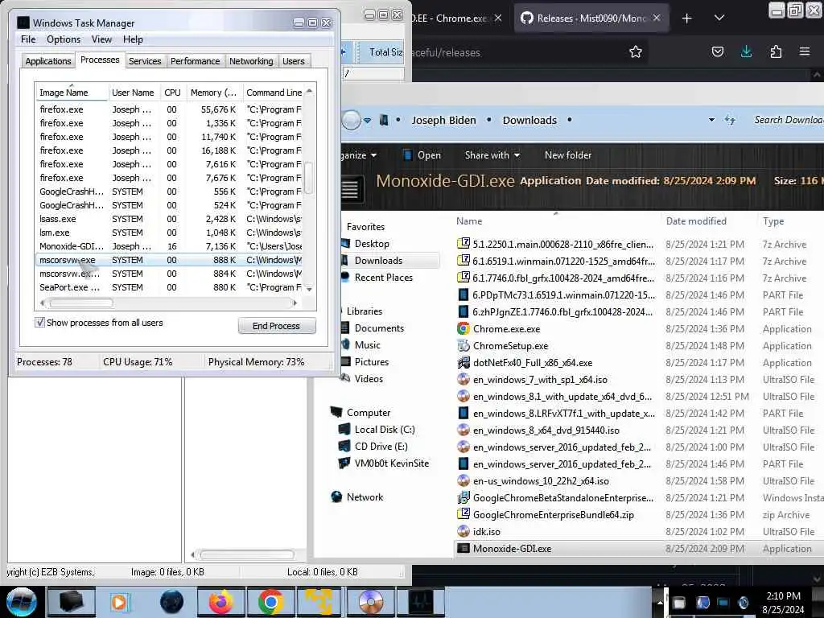
Task: Click the clock showing 2:10 PM
Action: point(783,603)
